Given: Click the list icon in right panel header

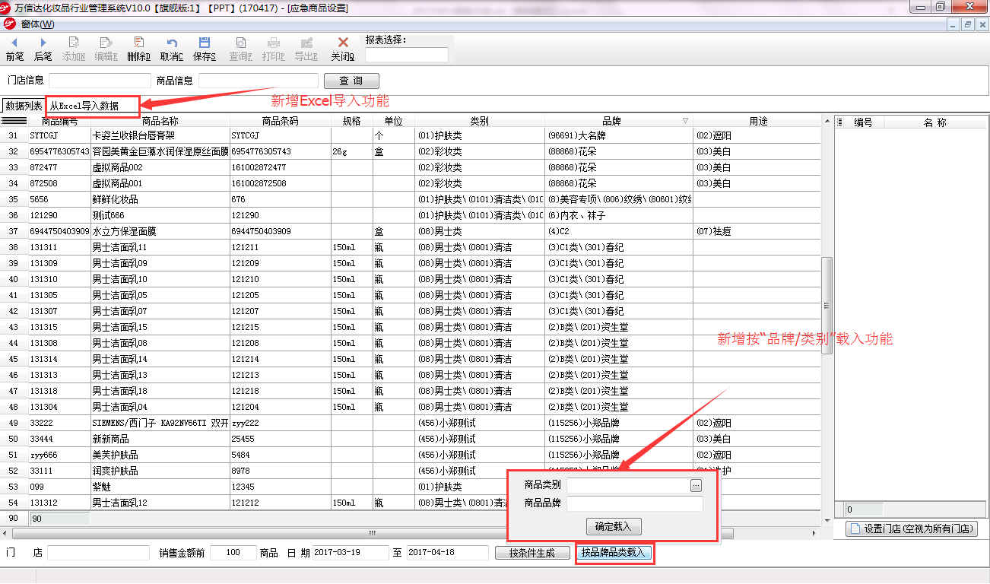Looking at the screenshot, I should pyautogui.click(x=840, y=122).
